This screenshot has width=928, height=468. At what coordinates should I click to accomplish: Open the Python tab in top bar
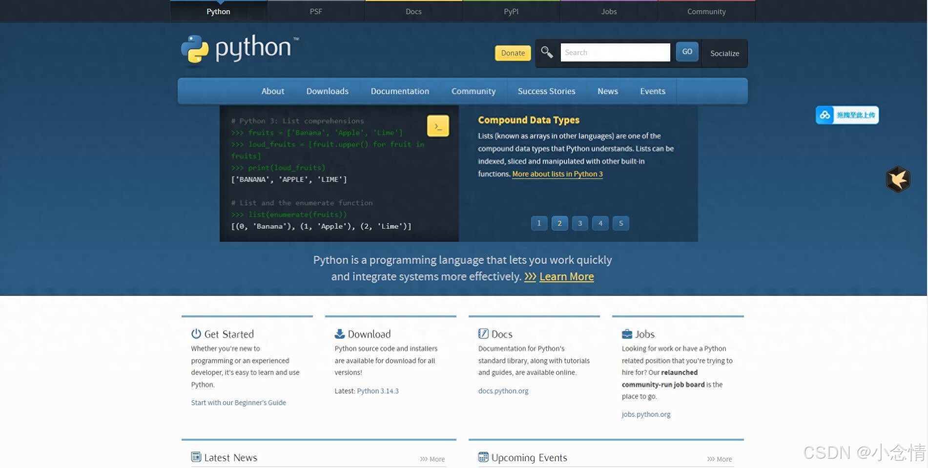click(x=218, y=11)
